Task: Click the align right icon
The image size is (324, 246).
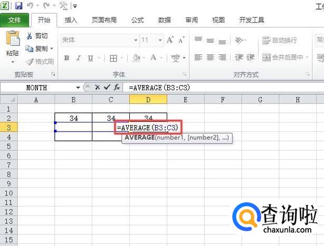Action: tap(222, 57)
